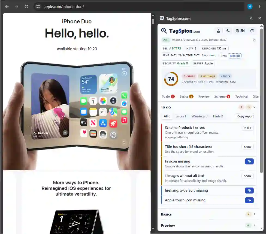Screen dimensions: 266x234
Task: Toggle dark mode moon icon
Action: (228, 31)
